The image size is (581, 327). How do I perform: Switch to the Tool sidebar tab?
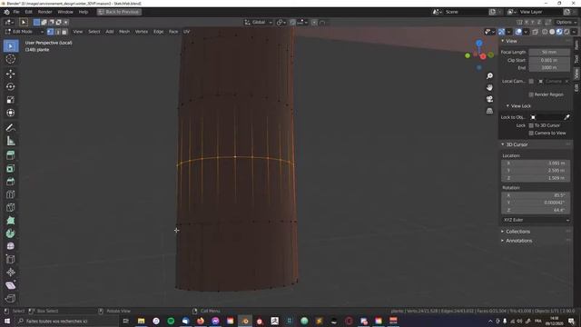click(x=576, y=59)
